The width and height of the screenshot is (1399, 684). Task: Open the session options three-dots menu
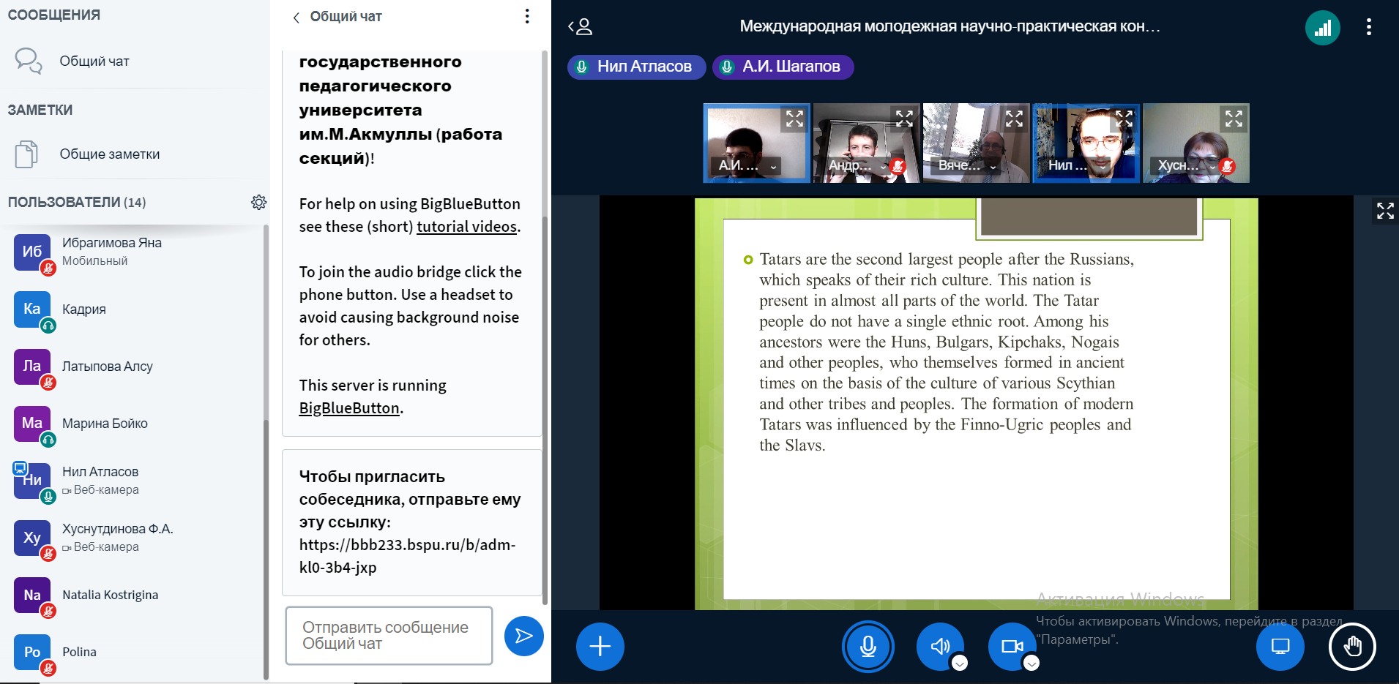pyautogui.click(x=1368, y=27)
